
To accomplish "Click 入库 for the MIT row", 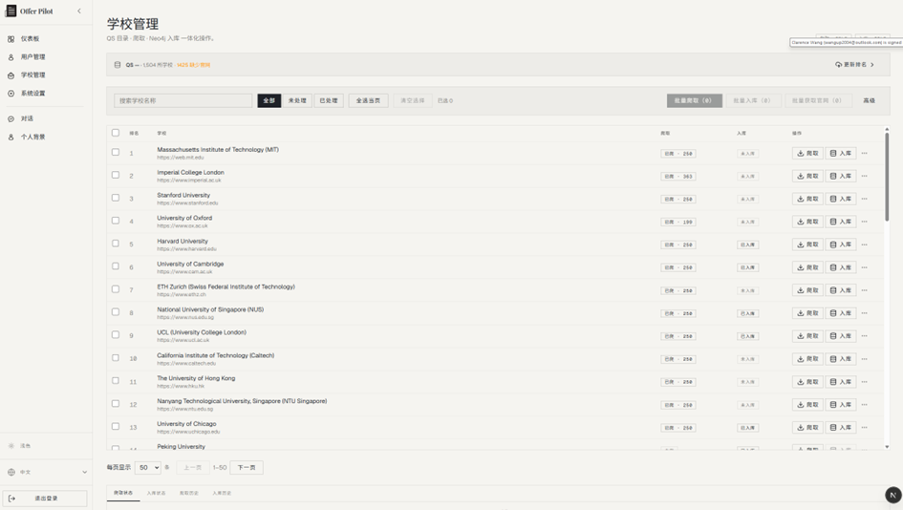I will pyautogui.click(x=840, y=153).
